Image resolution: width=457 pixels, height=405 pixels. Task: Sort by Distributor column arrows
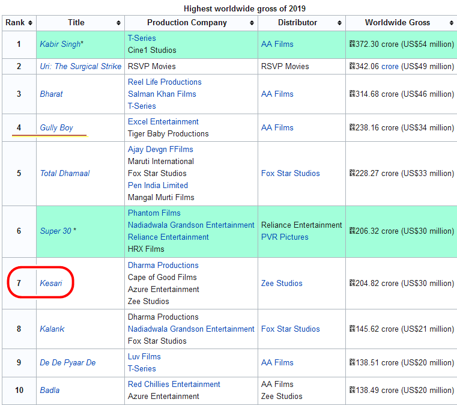(x=339, y=23)
